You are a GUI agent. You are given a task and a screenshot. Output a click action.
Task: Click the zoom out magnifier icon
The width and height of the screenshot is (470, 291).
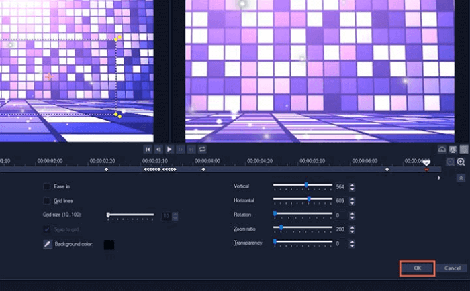click(x=451, y=162)
